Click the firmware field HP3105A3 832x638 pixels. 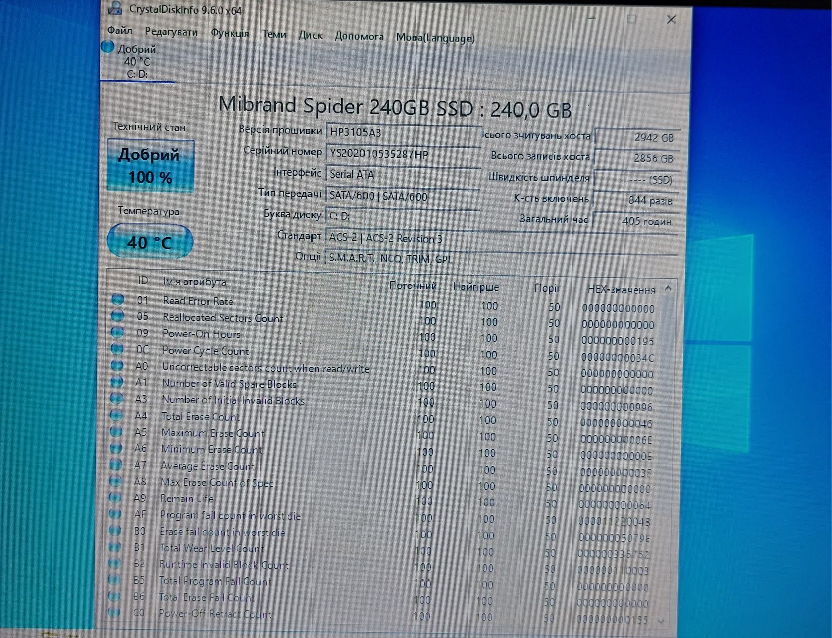403,132
